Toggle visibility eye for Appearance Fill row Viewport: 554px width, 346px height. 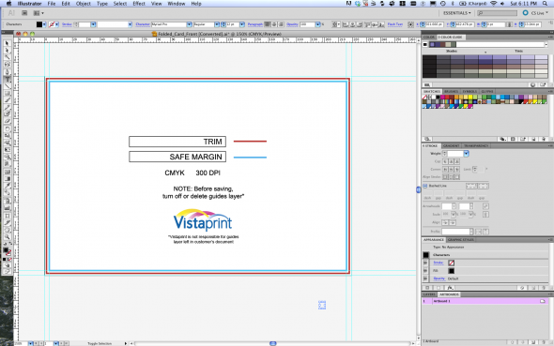pos(425,271)
